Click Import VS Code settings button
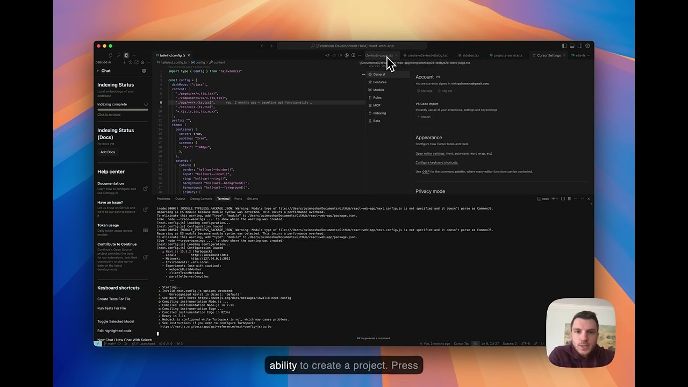This screenshot has height=387, width=688. [x=424, y=117]
